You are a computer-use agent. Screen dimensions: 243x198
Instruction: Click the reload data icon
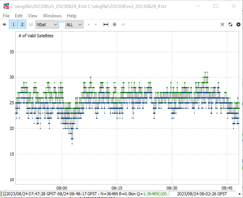230,24
